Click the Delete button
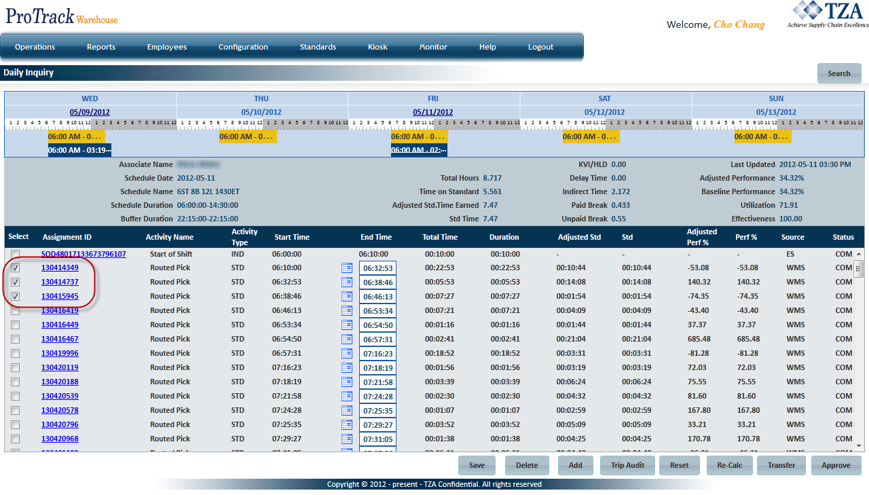The height and width of the screenshot is (495, 869). click(527, 465)
